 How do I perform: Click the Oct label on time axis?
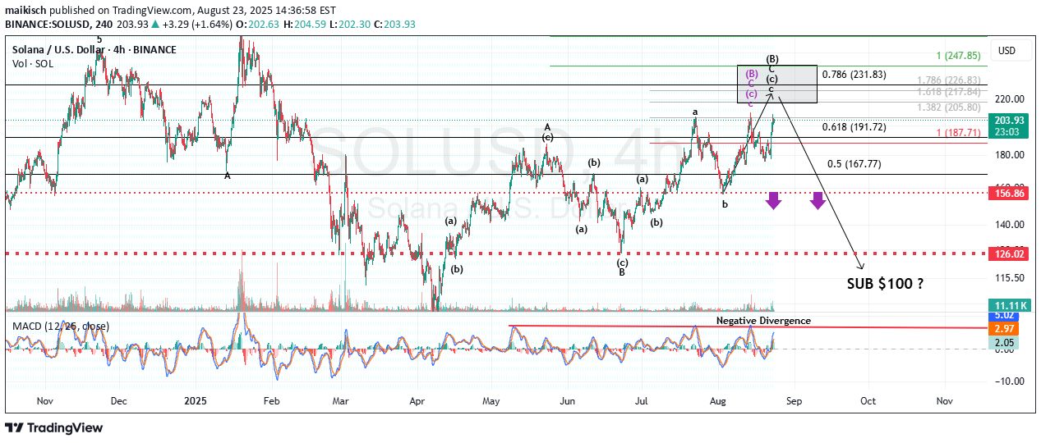click(868, 402)
